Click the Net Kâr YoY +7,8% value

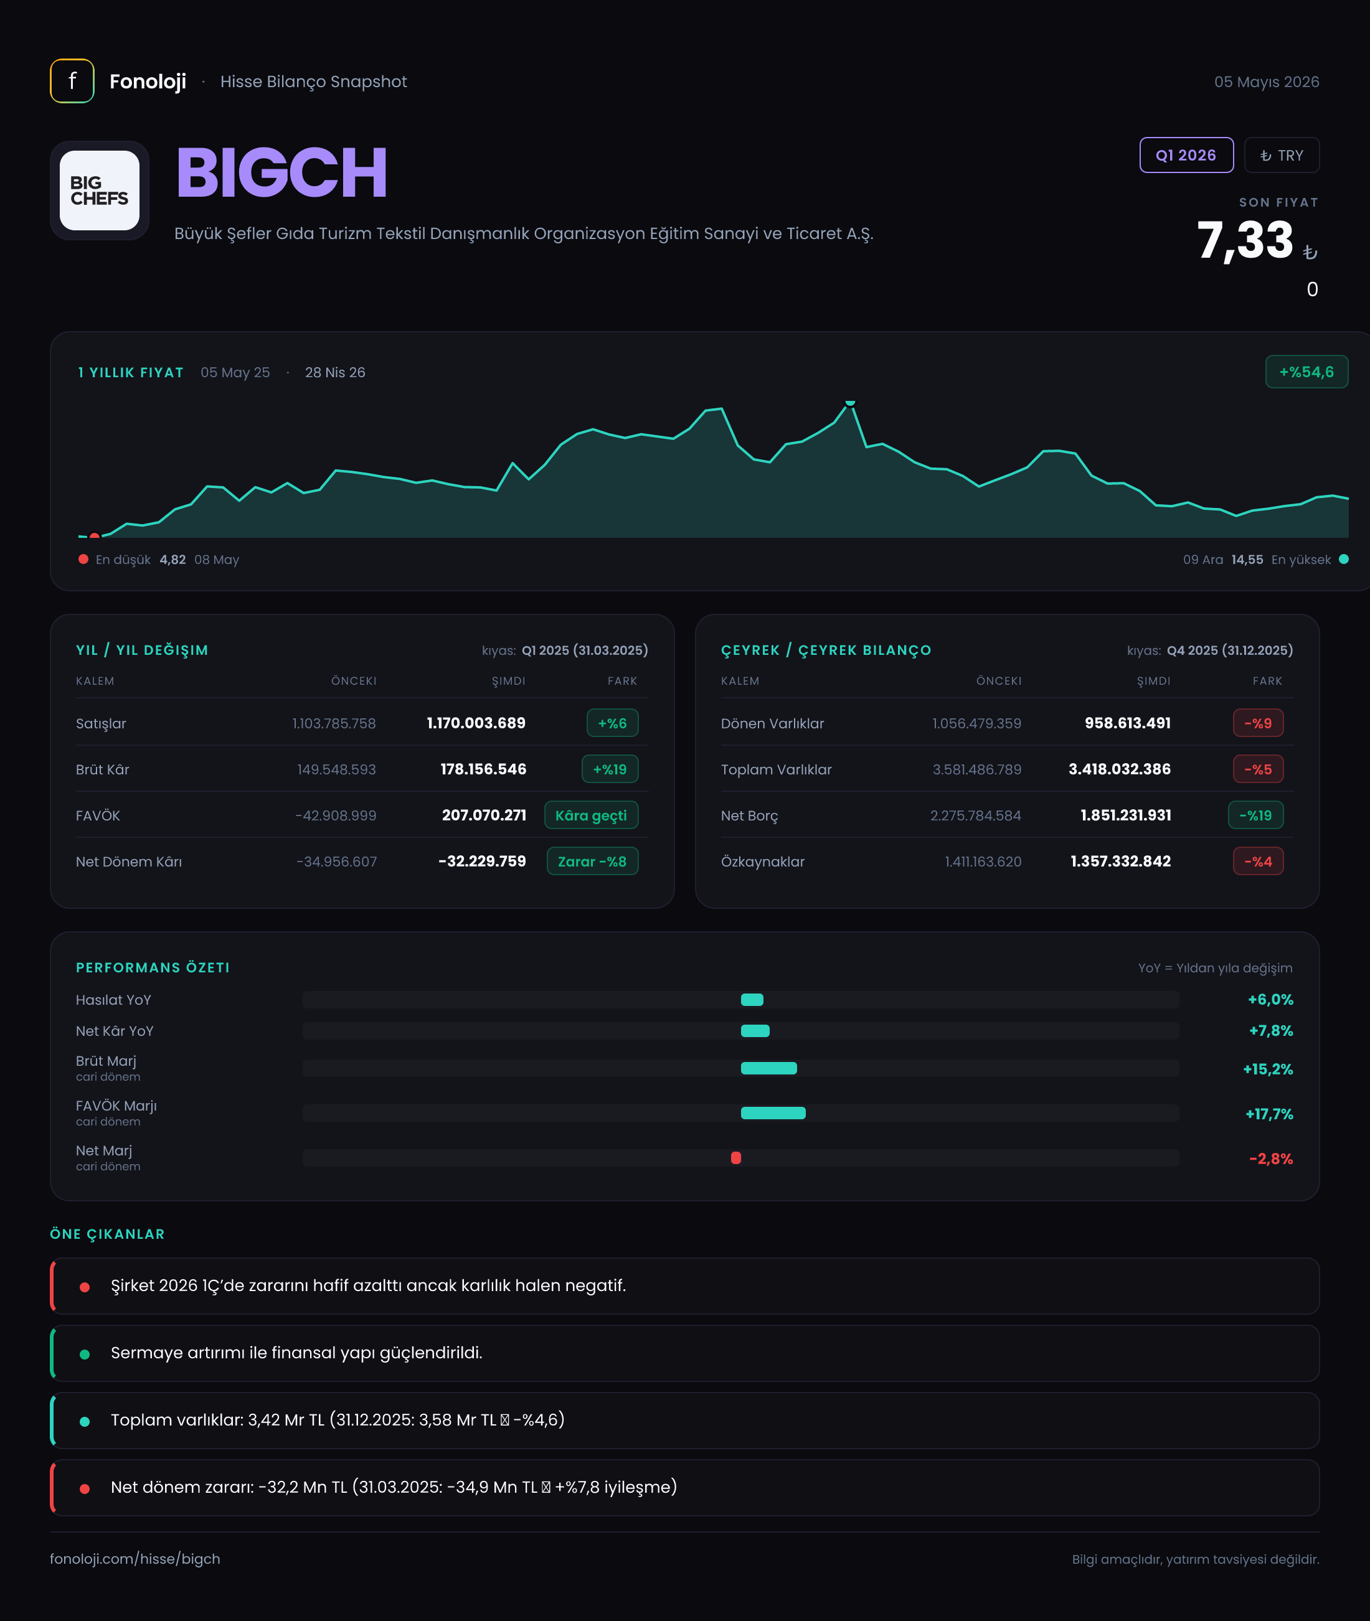(x=1270, y=1031)
